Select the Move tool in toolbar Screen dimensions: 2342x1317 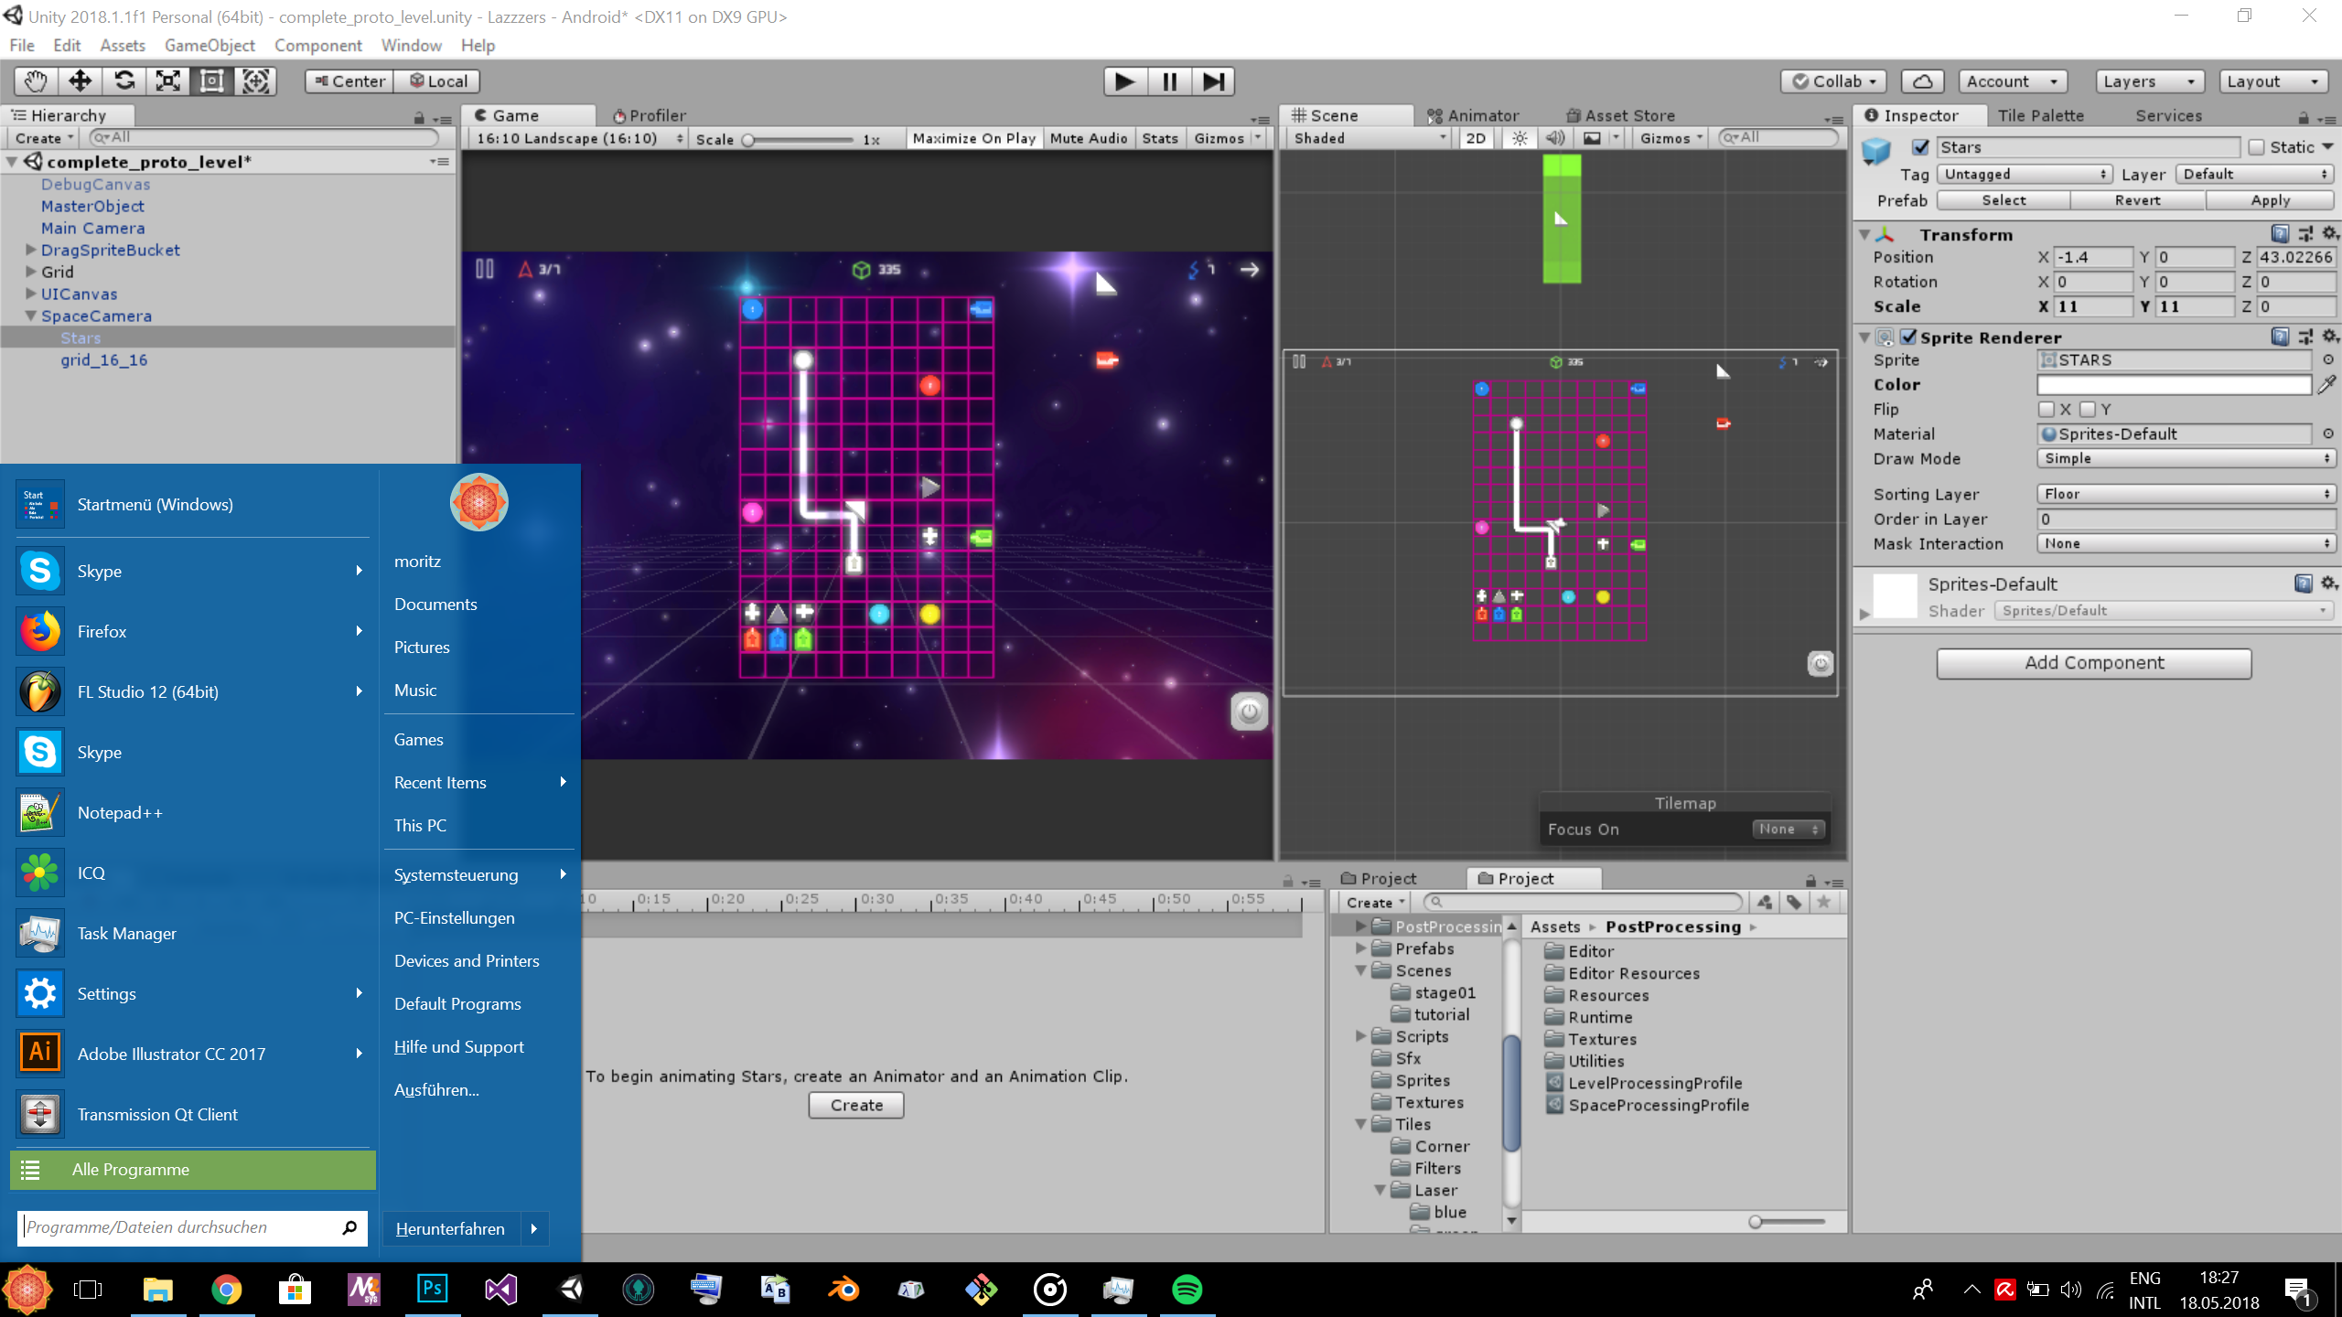click(x=80, y=81)
